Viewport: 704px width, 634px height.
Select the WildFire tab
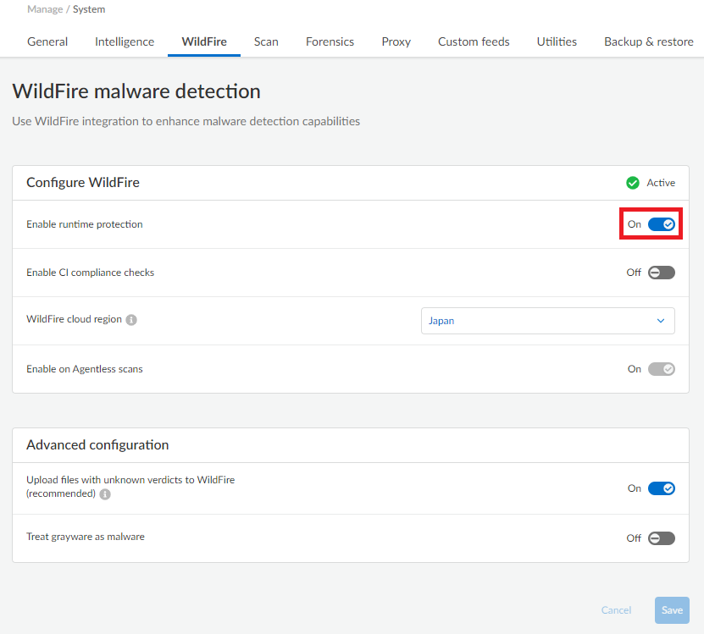(204, 41)
